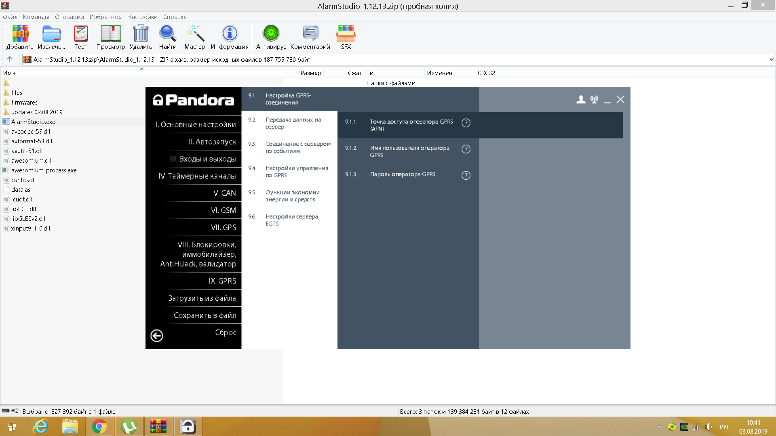Open the VI. GSM settings section
This screenshot has width=776, height=436.
pyautogui.click(x=223, y=210)
